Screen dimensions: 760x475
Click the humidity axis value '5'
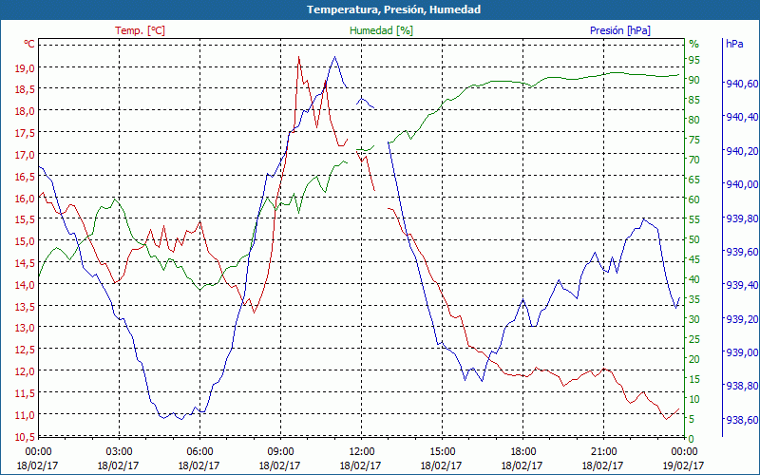[x=692, y=419]
